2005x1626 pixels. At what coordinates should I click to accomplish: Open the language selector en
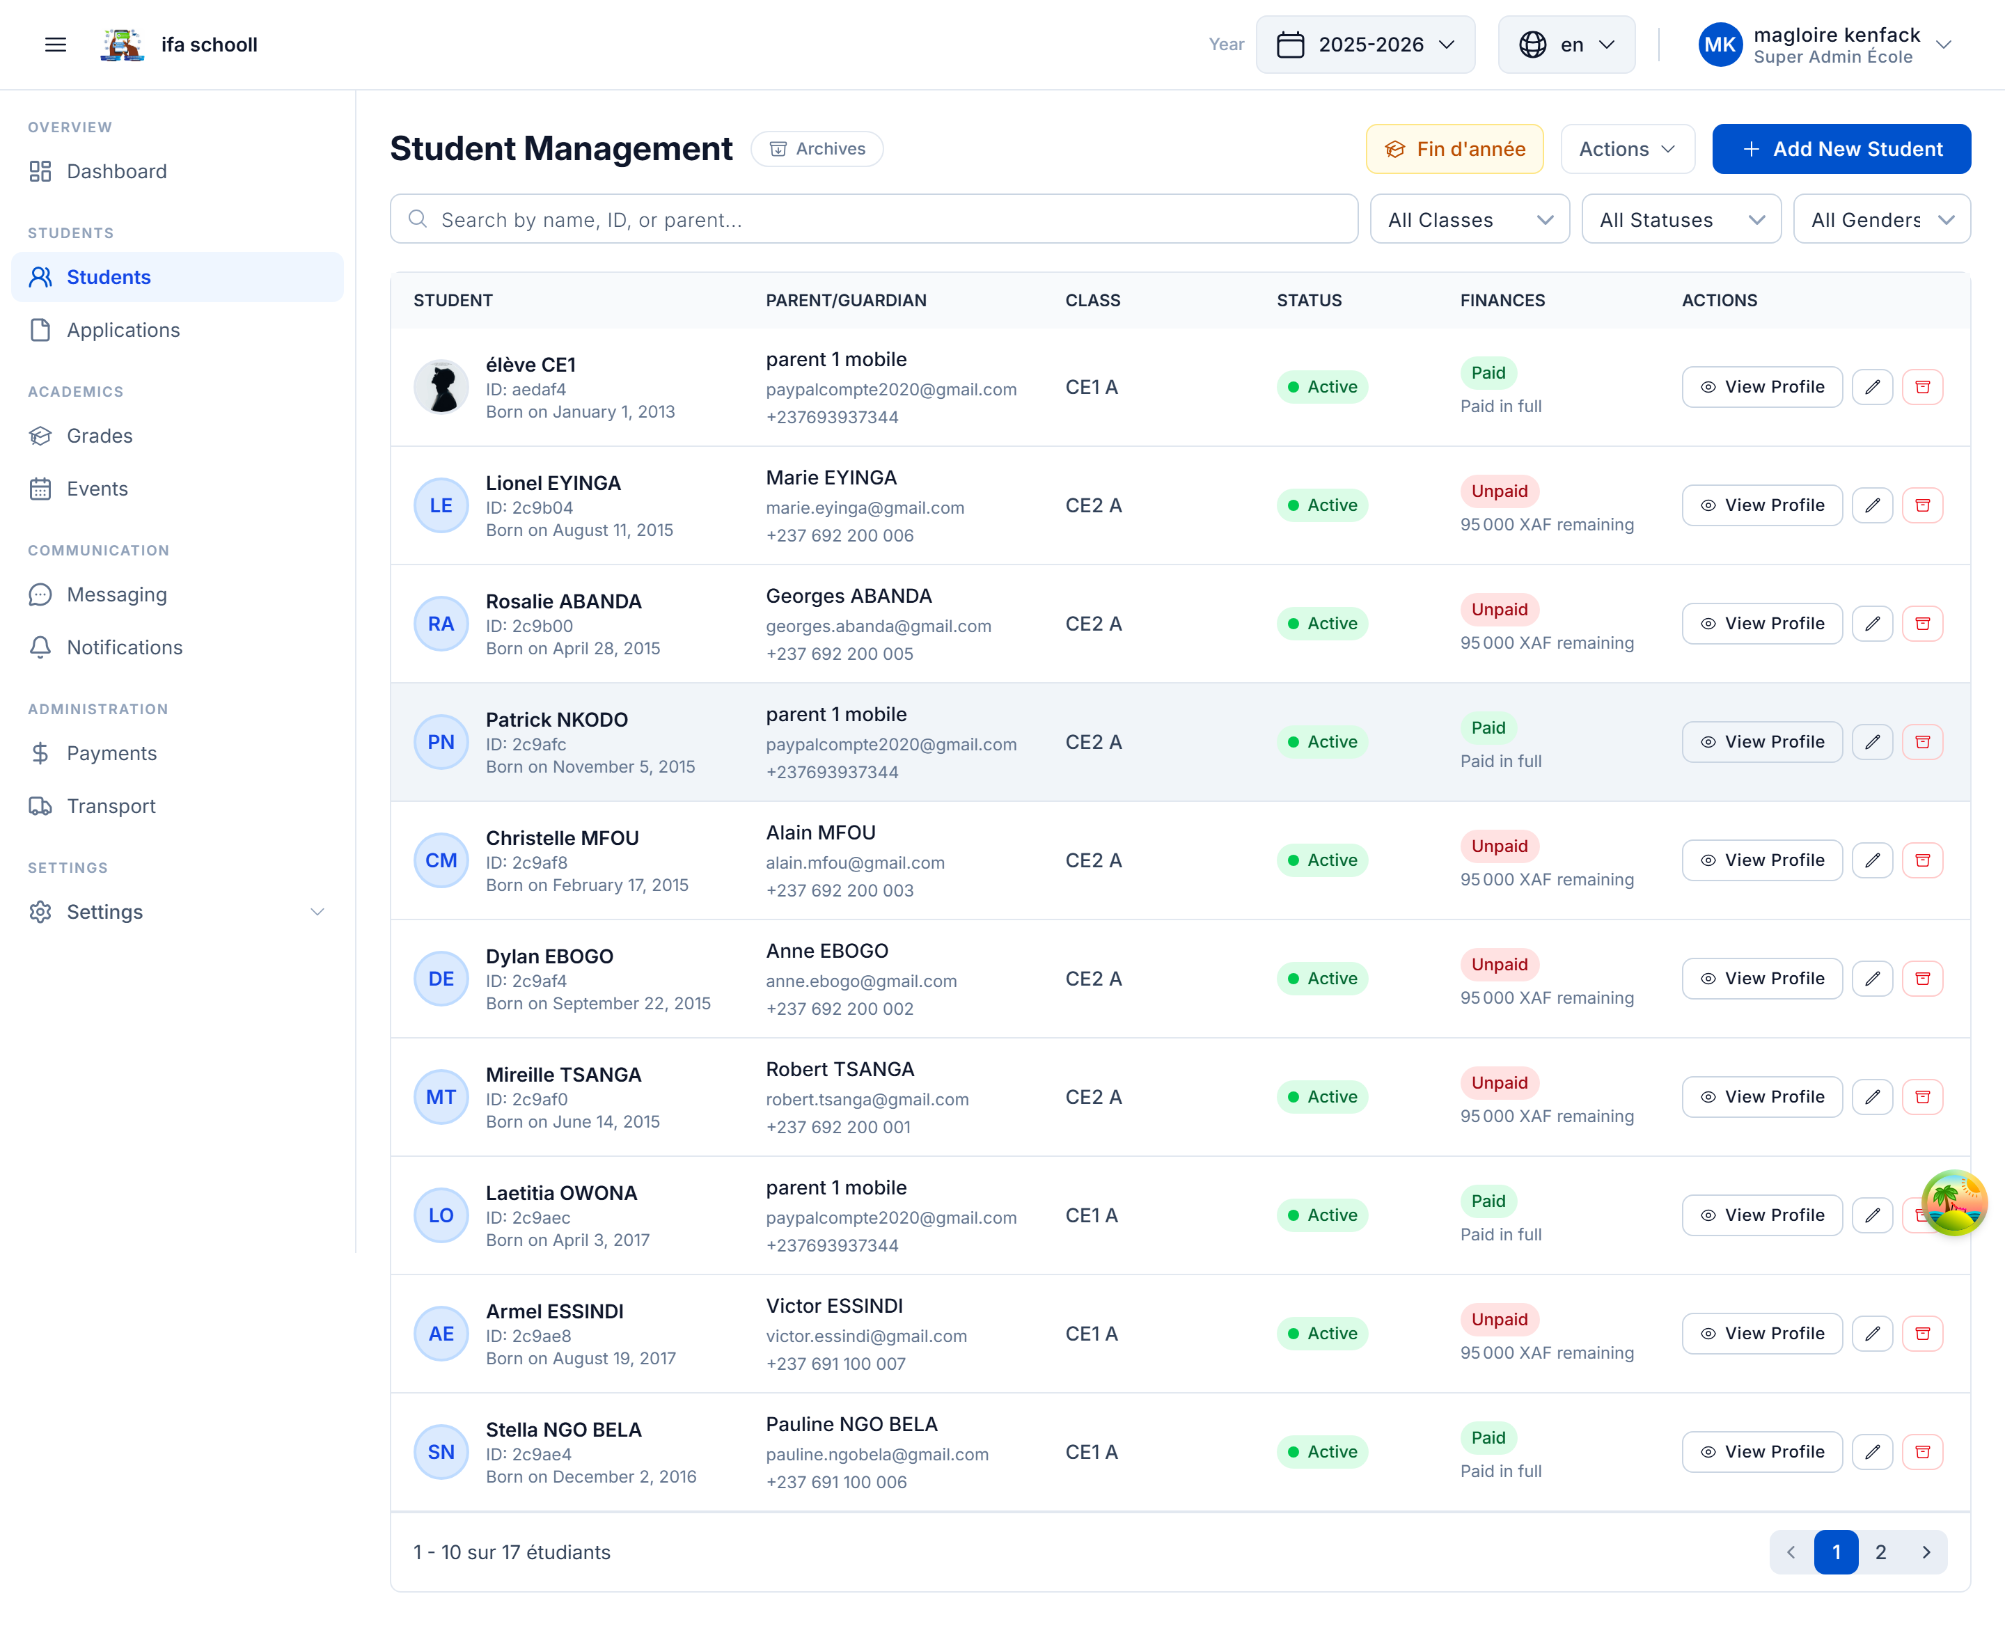pos(1566,44)
